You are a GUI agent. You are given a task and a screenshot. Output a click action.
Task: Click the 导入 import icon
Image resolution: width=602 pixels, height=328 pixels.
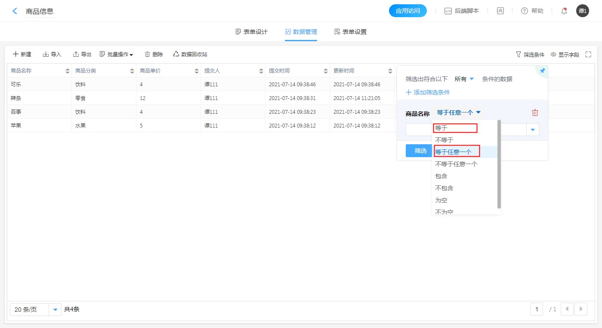click(x=46, y=55)
